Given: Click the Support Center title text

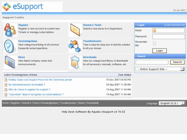Looking at the screenshot, I should (13, 17).
